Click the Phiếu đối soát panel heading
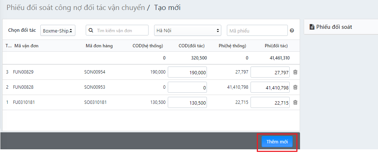Screen dimensions: 378x153 pyautogui.click(x=334, y=27)
